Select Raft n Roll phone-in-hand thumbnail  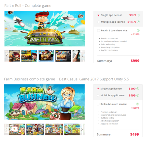[x=76, y=56]
